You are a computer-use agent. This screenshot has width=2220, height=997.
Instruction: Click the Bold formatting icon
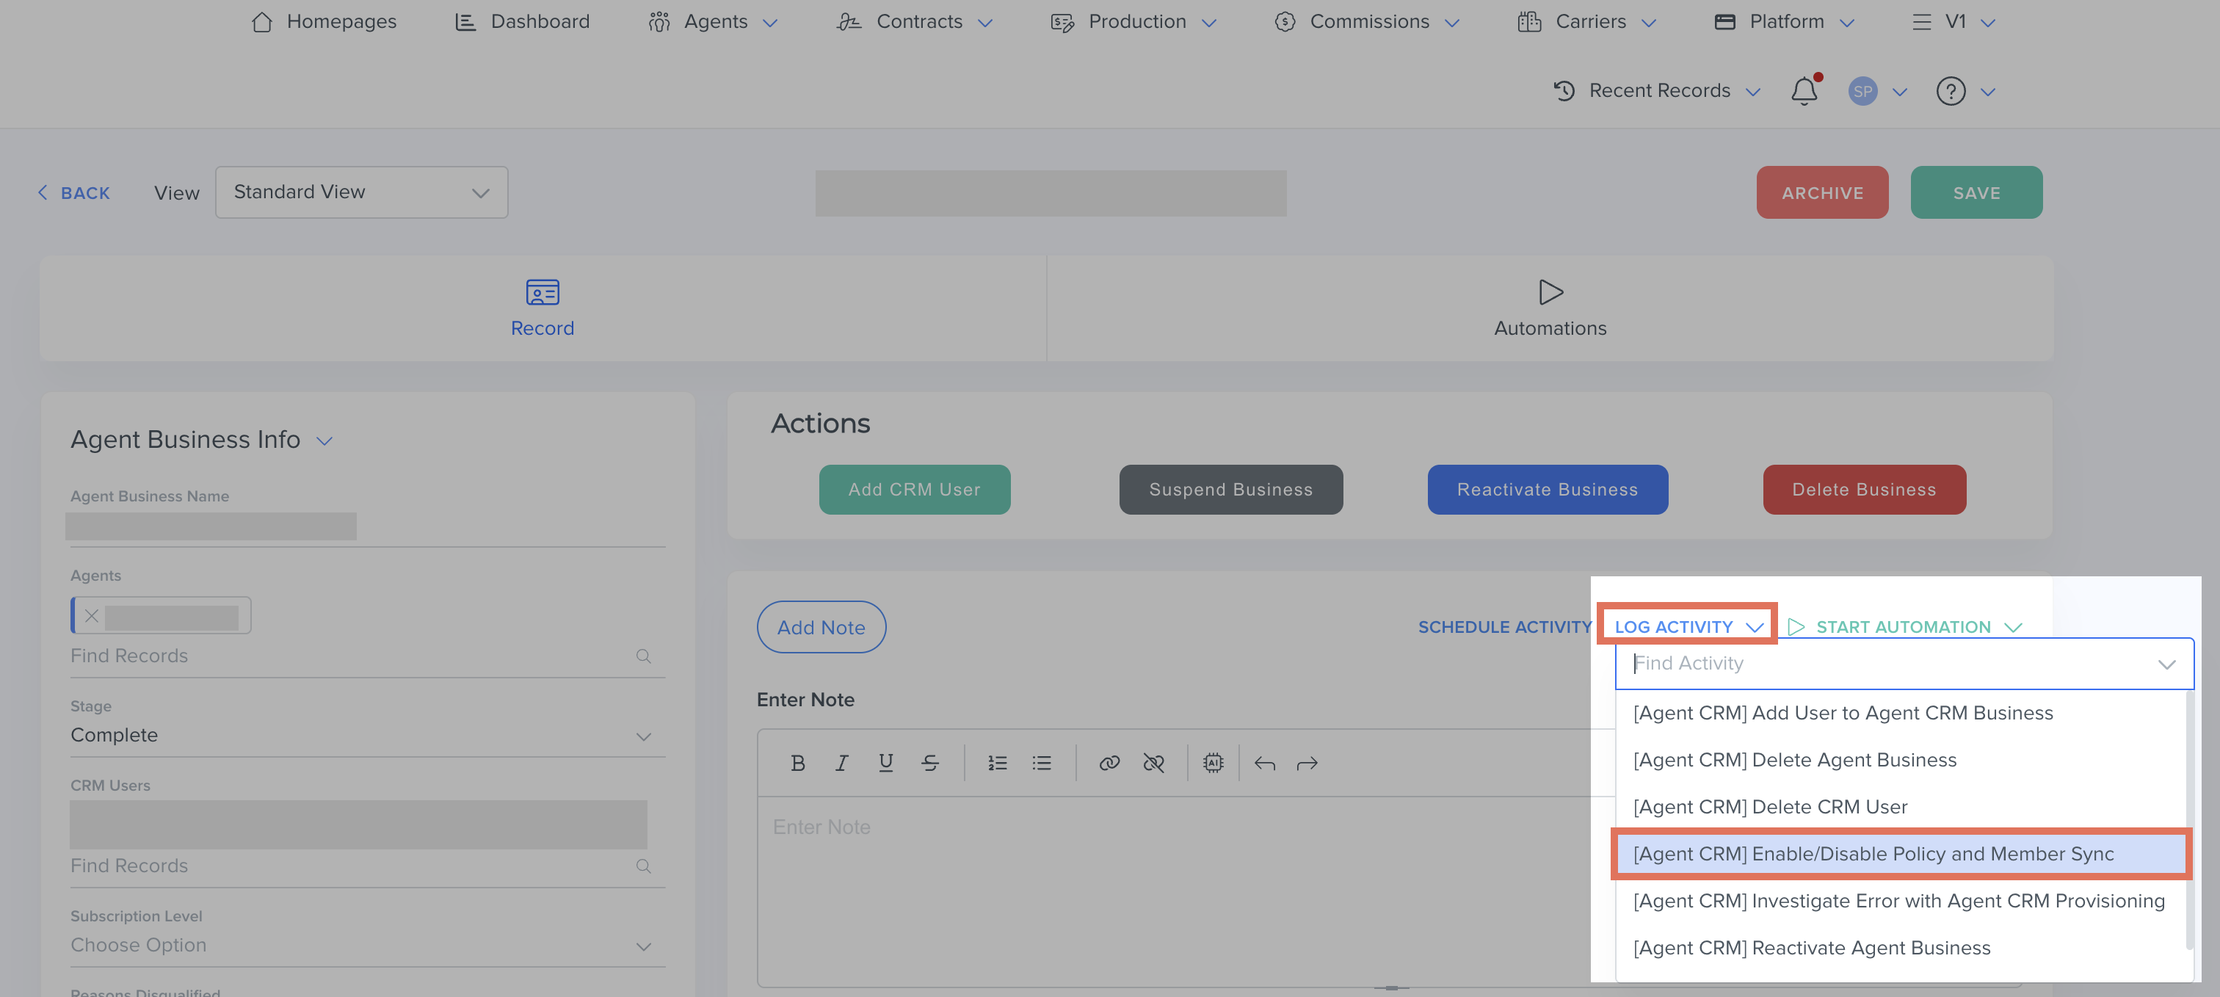797,763
